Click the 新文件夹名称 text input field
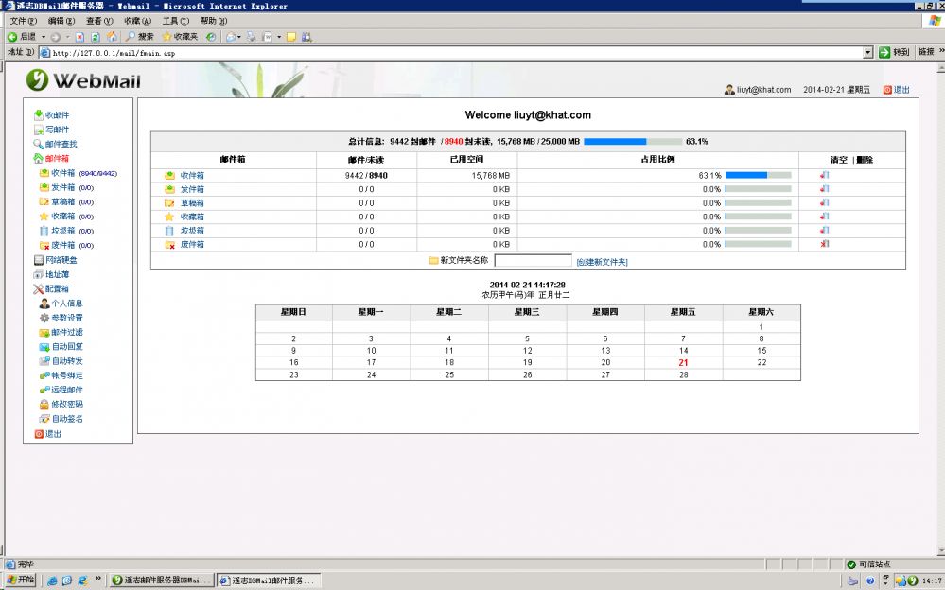 pos(533,260)
